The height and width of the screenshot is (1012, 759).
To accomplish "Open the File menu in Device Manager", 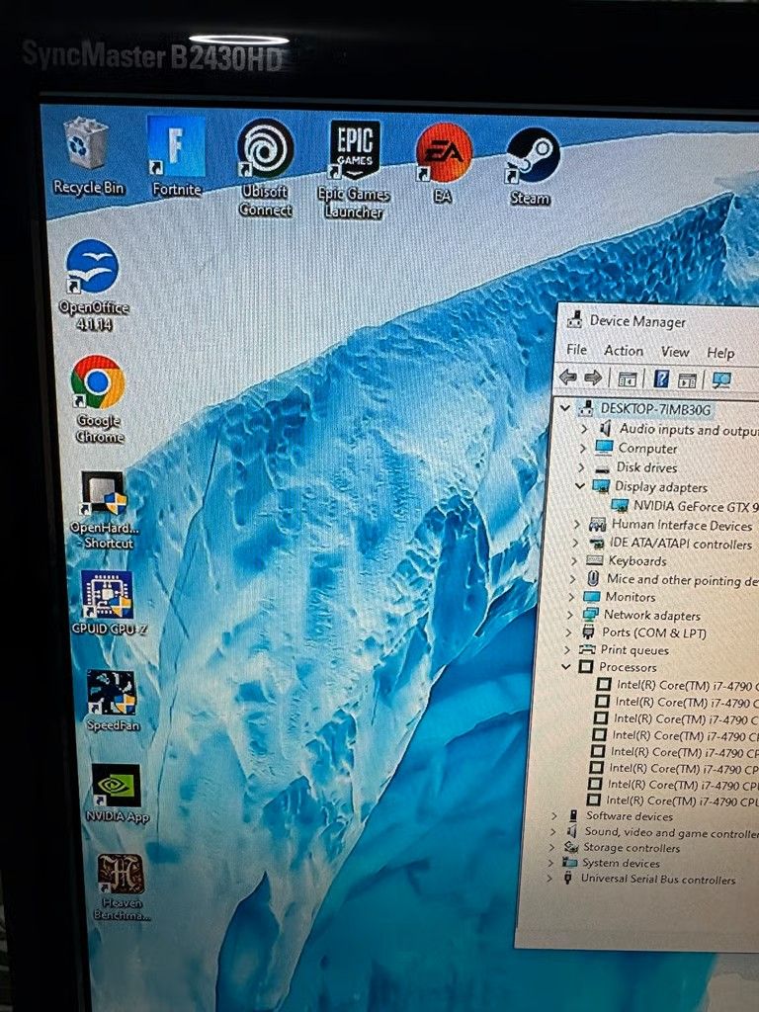I will point(576,350).
